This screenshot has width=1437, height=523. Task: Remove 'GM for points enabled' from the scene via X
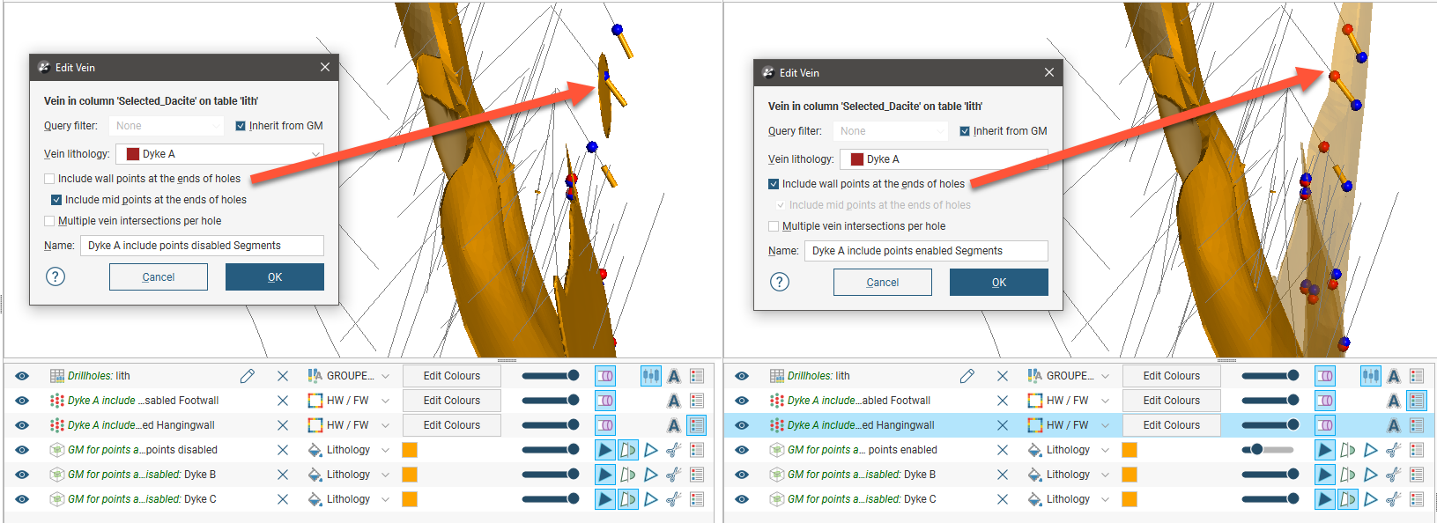pos(1003,450)
